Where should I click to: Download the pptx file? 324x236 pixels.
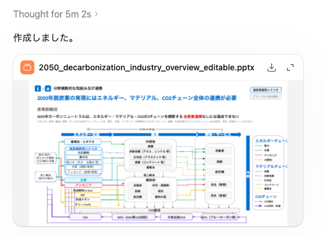click(272, 67)
